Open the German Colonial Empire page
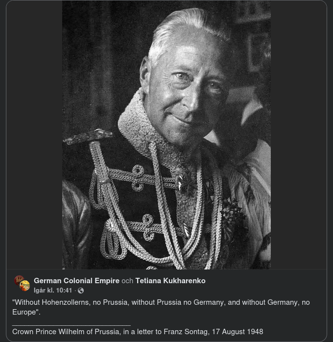Image resolution: width=333 pixels, height=342 pixels. coord(76,281)
